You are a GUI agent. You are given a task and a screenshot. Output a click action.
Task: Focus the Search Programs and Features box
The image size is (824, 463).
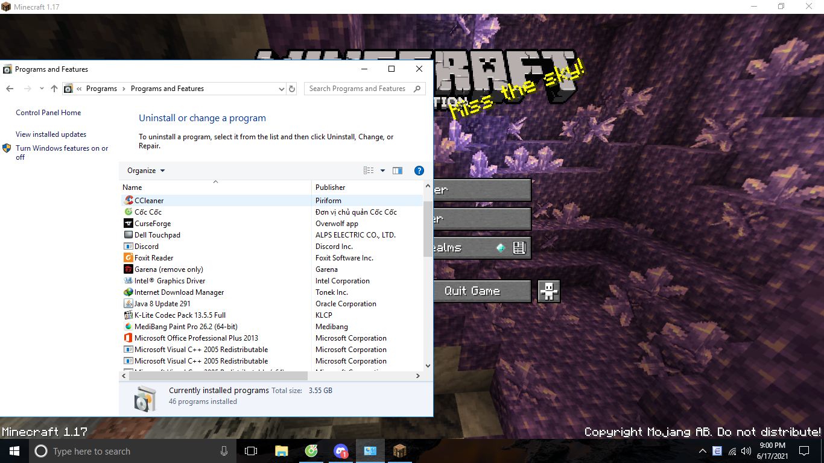364,89
